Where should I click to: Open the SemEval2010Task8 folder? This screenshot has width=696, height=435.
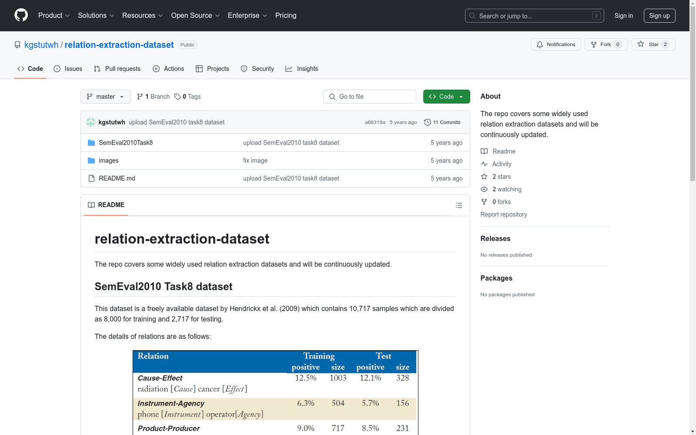tap(126, 143)
